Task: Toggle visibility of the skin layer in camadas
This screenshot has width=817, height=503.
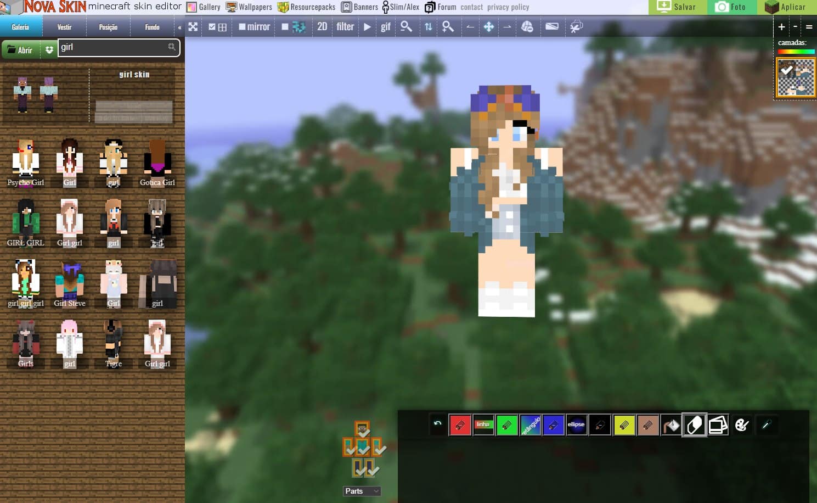Action: coord(786,70)
